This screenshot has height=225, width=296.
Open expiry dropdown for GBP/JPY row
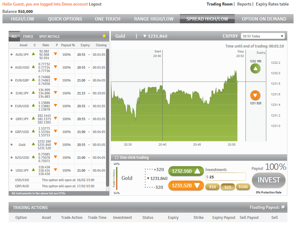[x=89, y=119]
